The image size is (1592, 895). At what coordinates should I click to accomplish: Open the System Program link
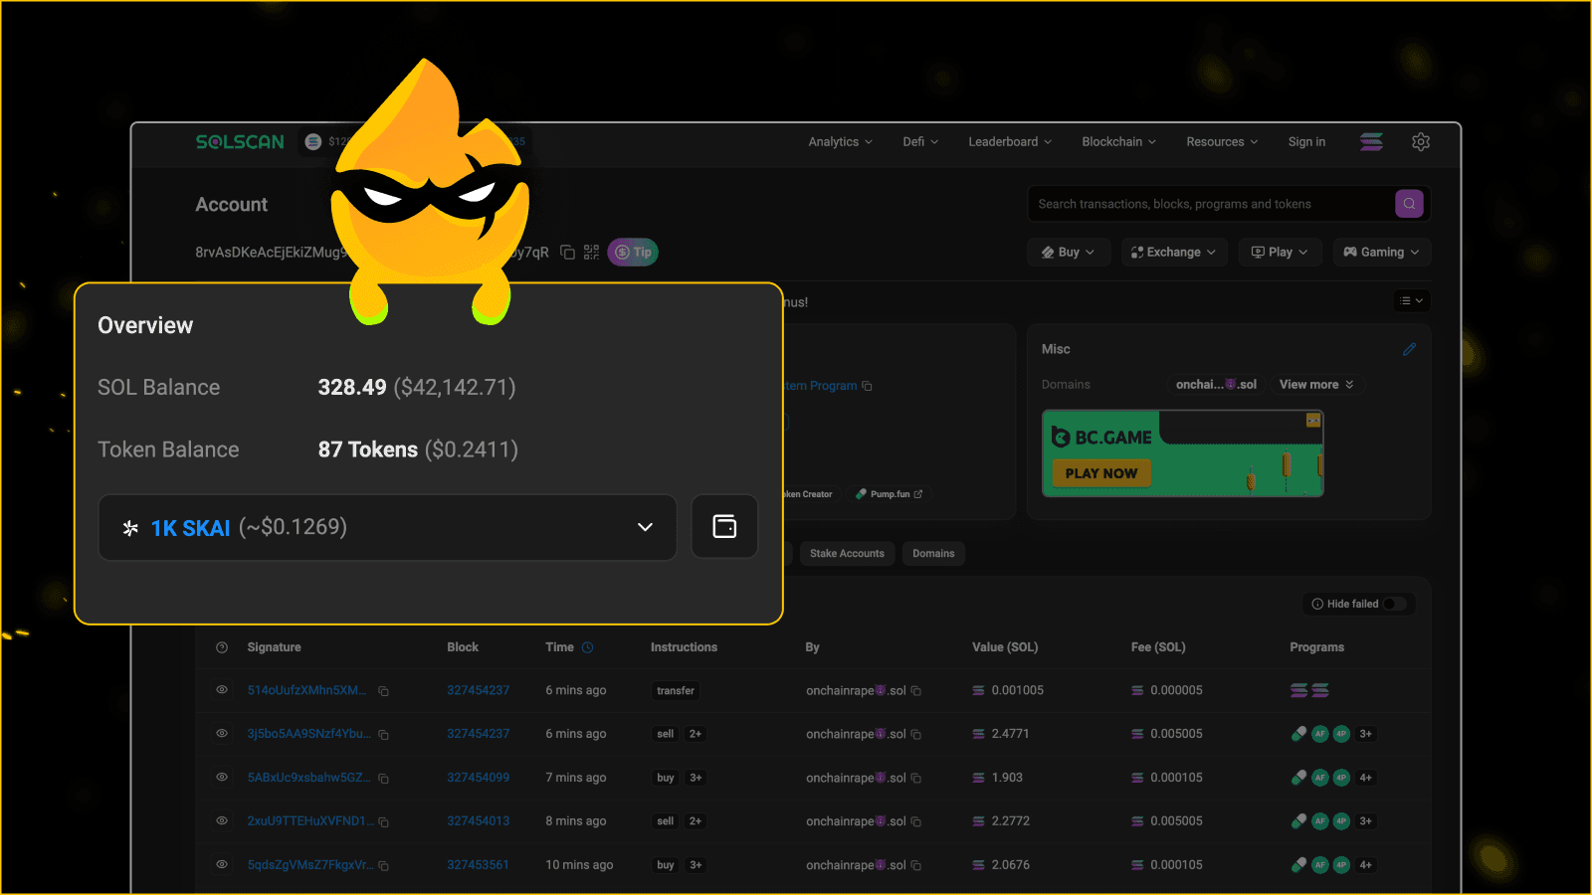point(821,386)
